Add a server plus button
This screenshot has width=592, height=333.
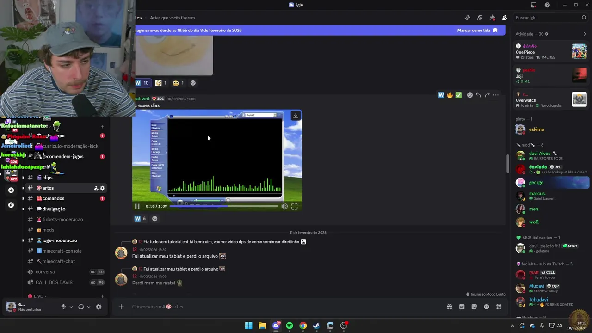pyautogui.click(x=11, y=190)
